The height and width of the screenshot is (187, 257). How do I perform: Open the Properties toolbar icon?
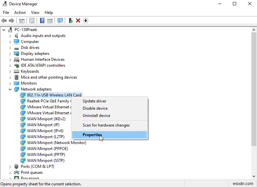click(x=32, y=20)
